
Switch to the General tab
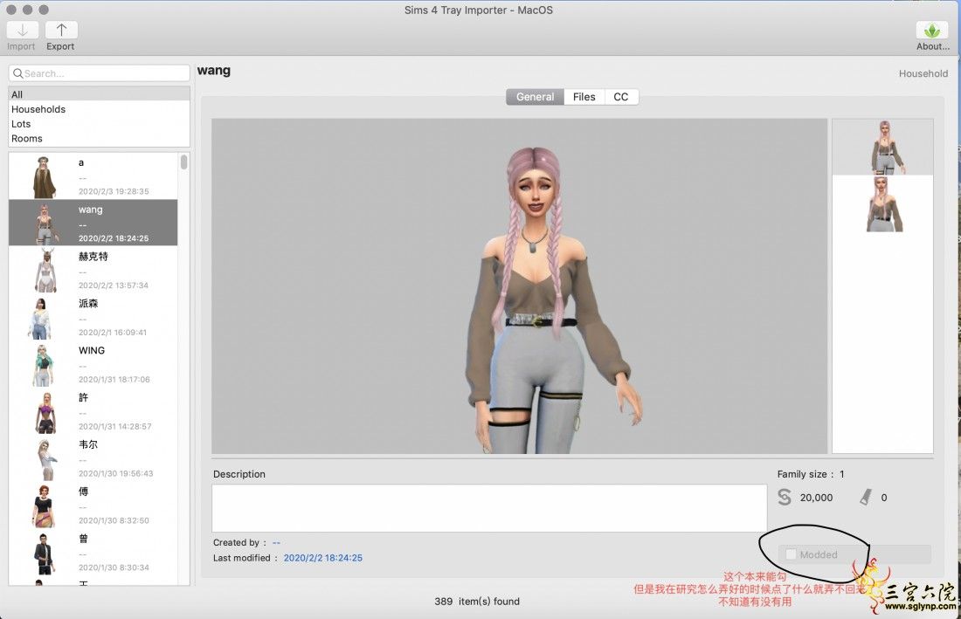[x=535, y=97]
